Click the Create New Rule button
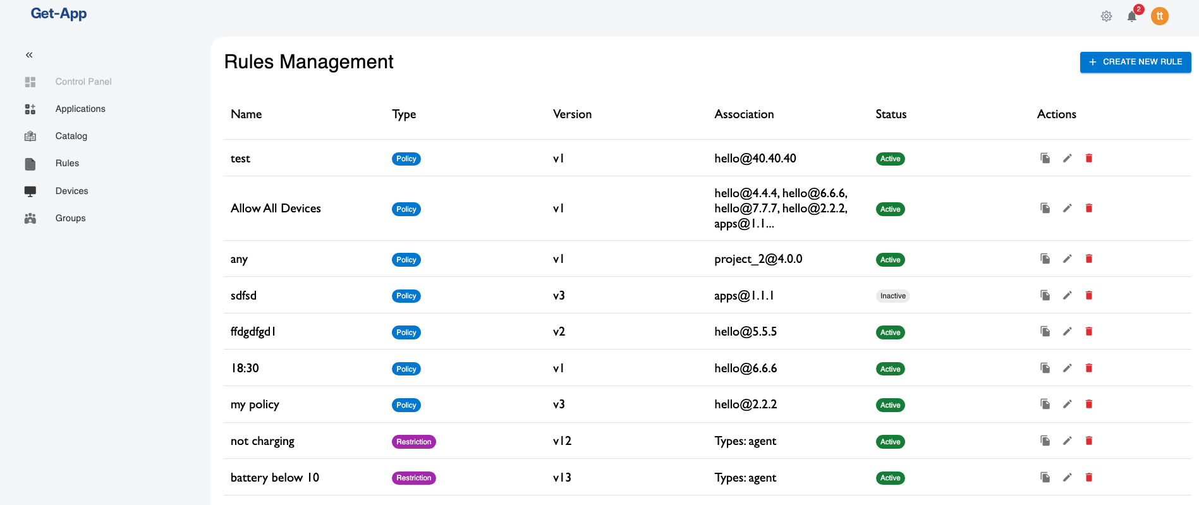 point(1135,62)
